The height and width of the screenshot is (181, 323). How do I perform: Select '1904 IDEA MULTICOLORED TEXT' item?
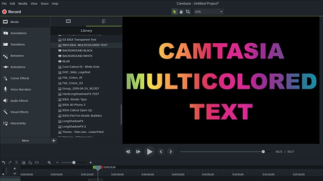tap(86, 45)
